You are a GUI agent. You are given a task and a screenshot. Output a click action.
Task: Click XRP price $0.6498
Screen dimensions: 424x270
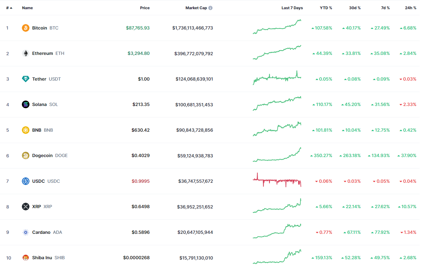[141, 207]
